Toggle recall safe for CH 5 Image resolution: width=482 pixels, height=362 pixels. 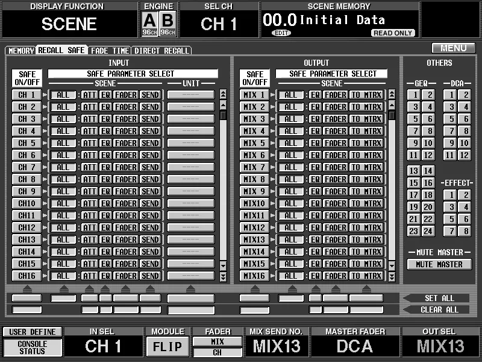(x=27, y=143)
